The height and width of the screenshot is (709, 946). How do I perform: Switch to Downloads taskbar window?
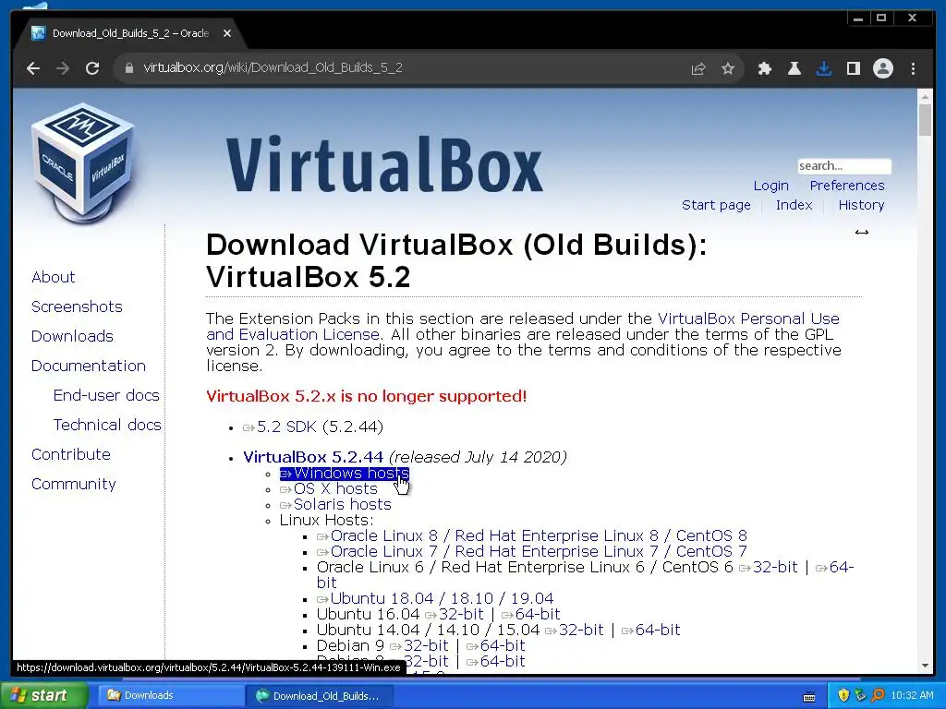[169, 695]
